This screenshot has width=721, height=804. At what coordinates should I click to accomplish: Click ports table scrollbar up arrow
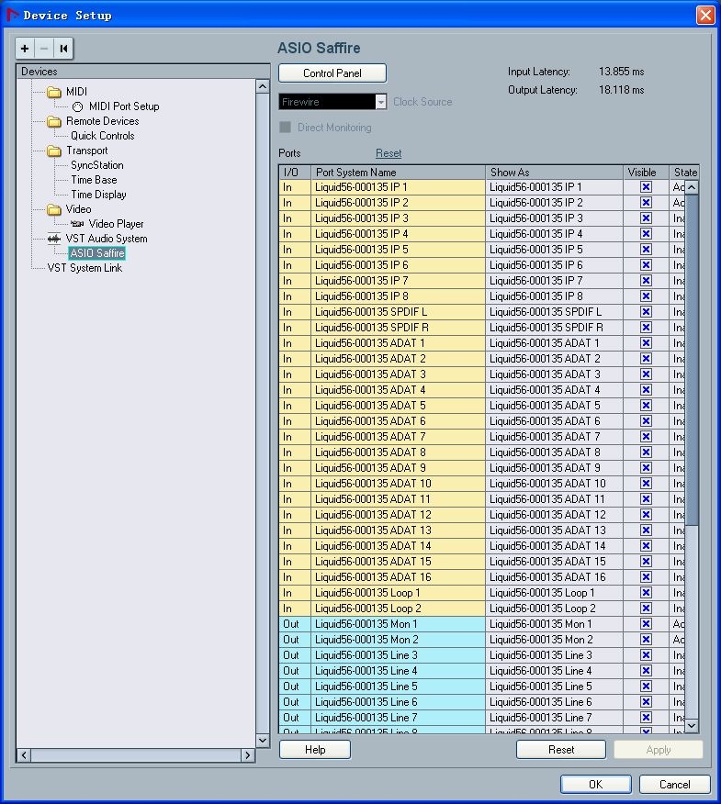point(692,187)
